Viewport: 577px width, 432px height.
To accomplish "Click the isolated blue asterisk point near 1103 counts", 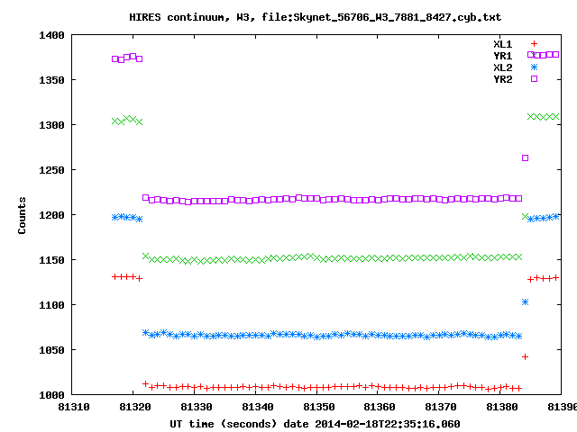I will (x=525, y=302).
